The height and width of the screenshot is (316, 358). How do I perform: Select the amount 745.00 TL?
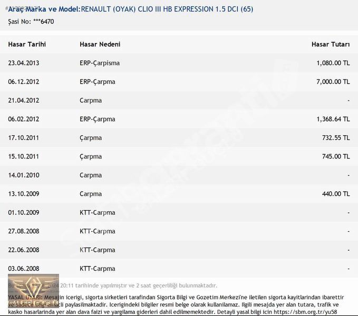(336, 156)
